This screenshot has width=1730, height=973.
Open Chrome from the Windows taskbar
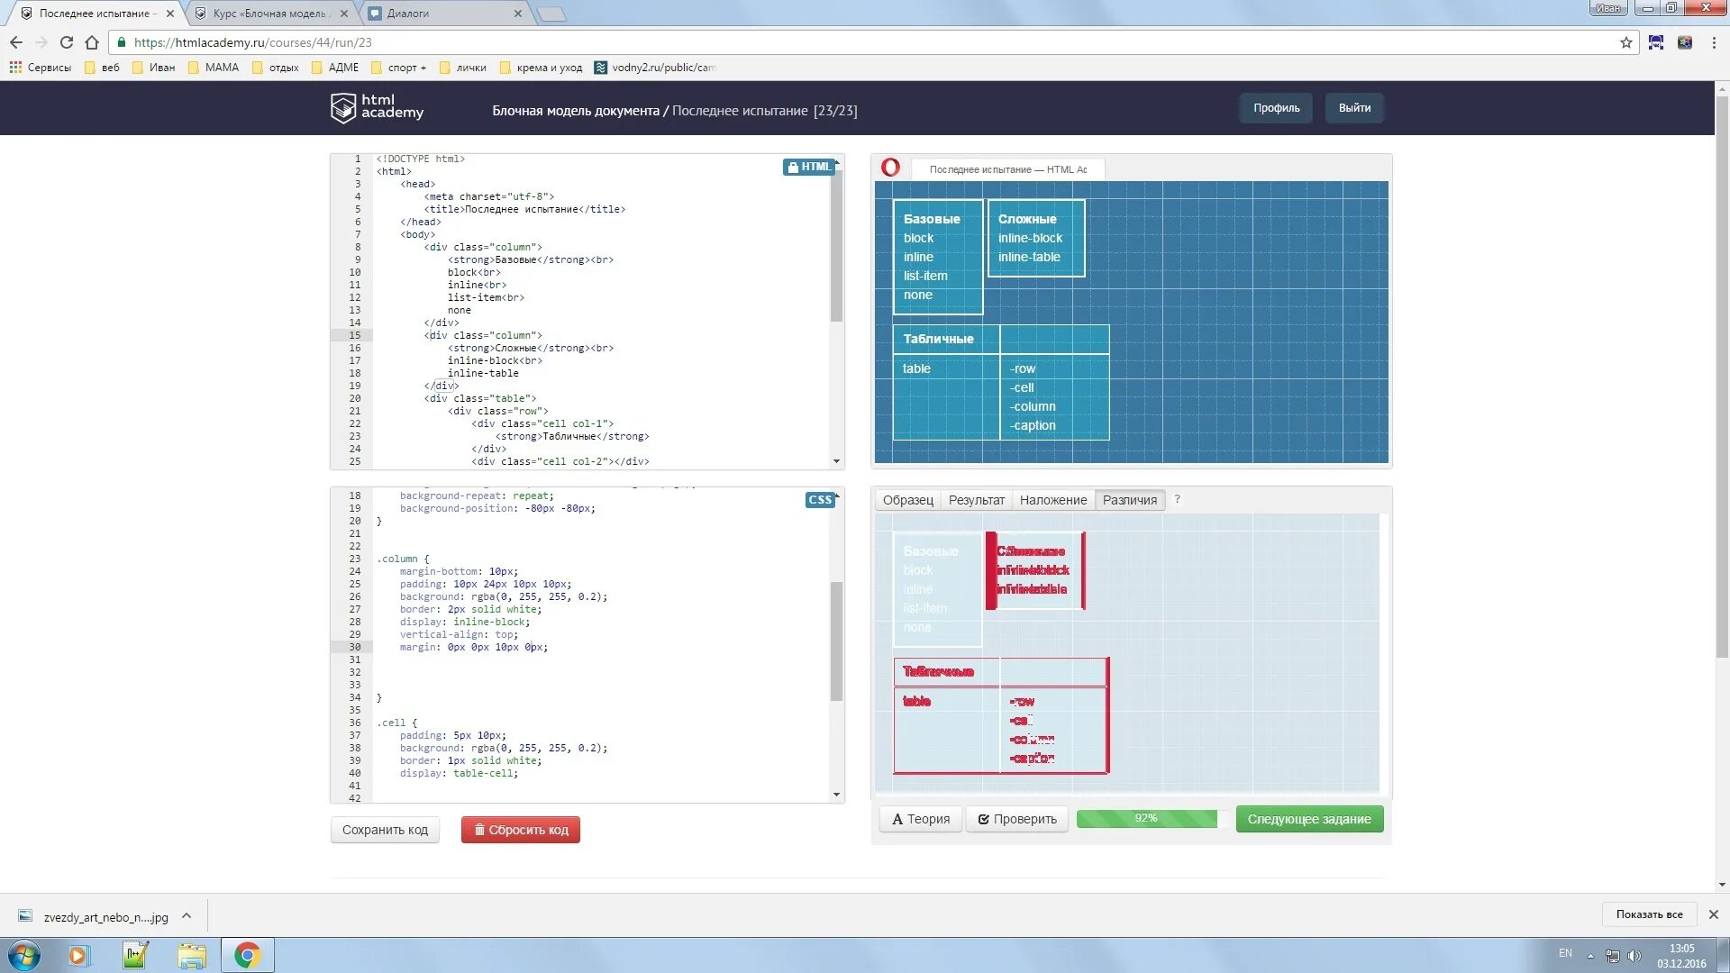pyautogui.click(x=247, y=955)
